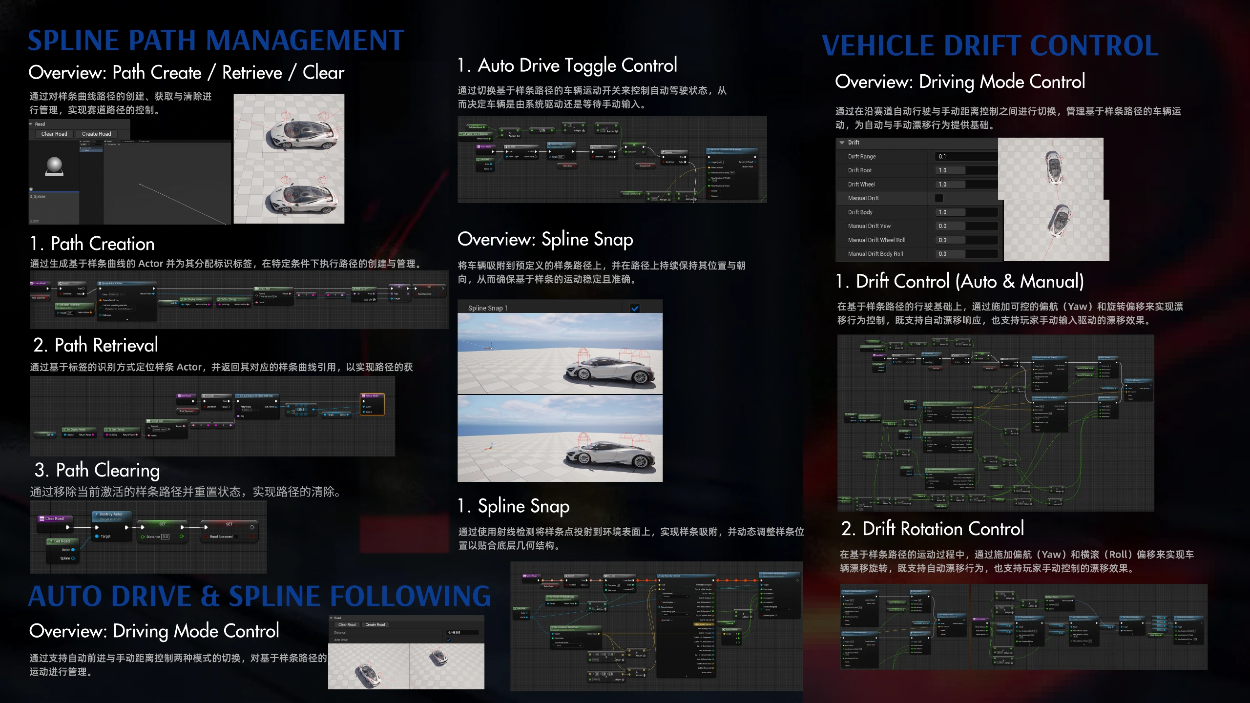
Task: Click the Spline output pin on Get Road
Action: coord(73,558)
